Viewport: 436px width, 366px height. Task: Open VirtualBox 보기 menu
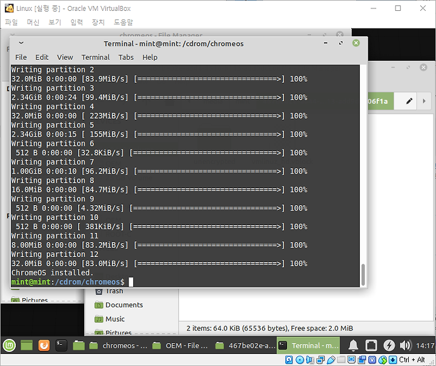pyautogui.click(x=54, y=22)
